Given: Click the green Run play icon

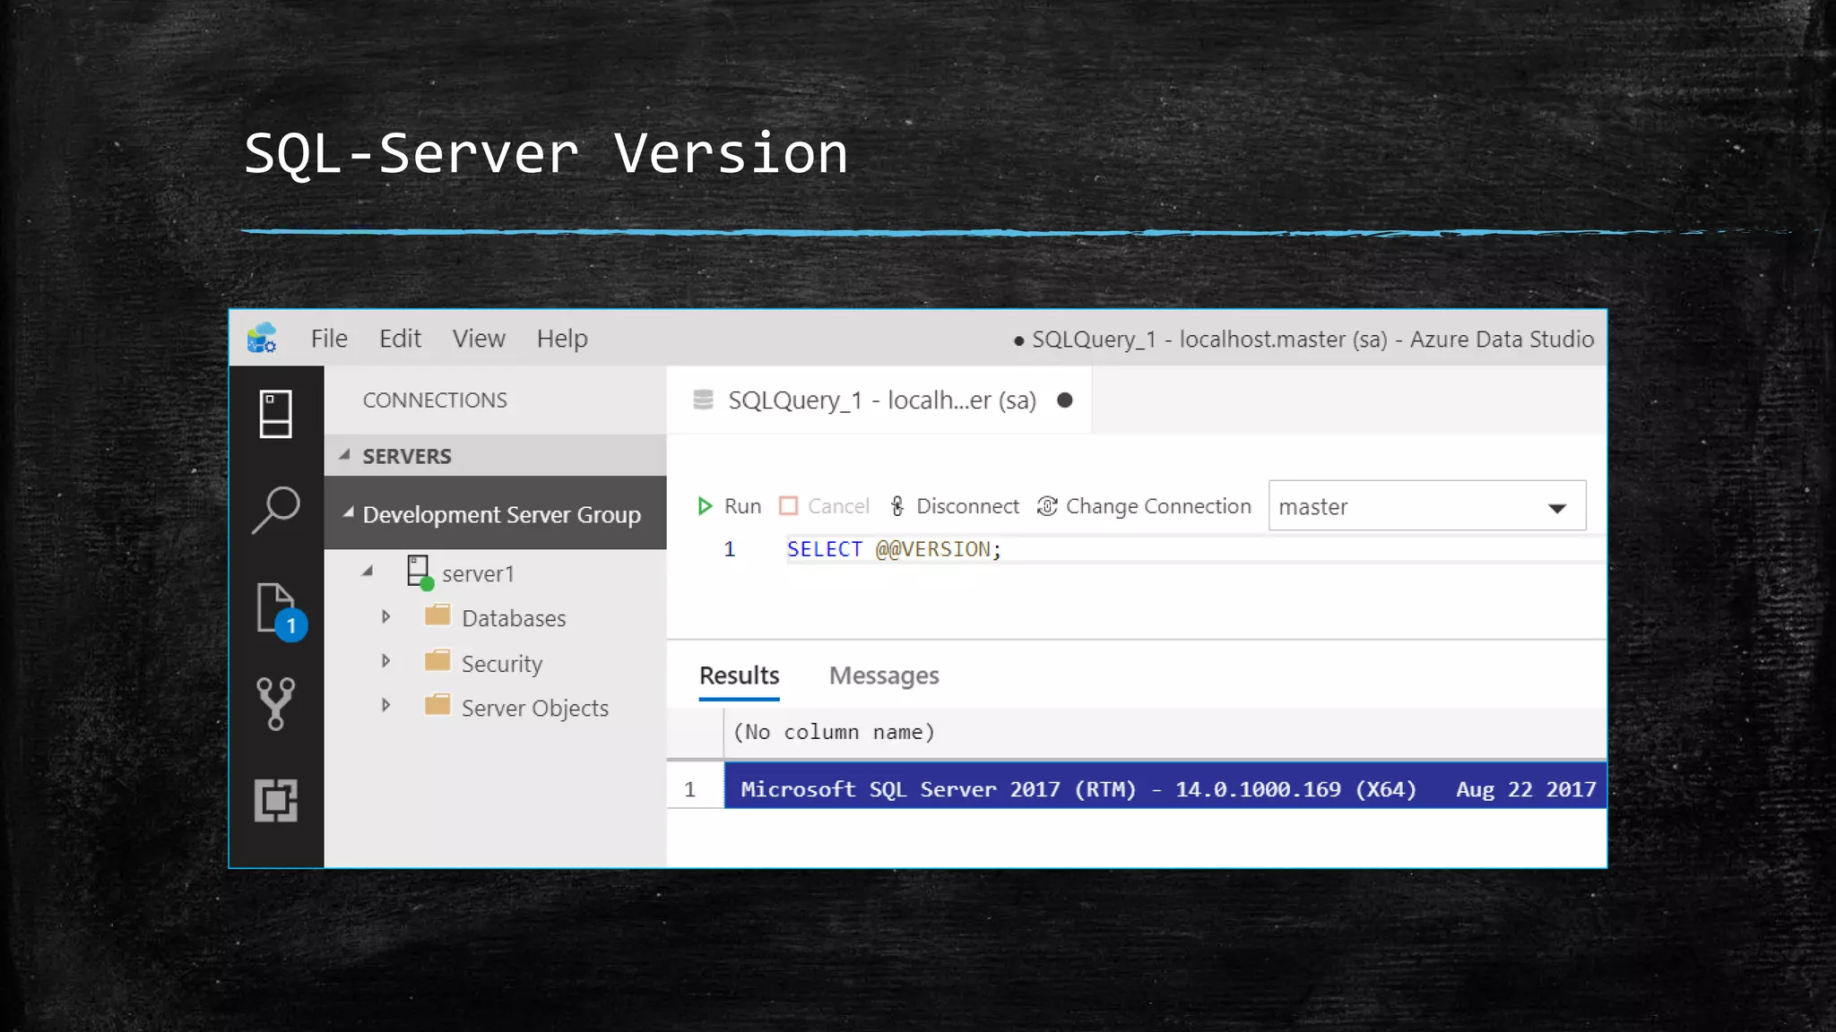Looking at the screenshot, I should pos(705,506).
